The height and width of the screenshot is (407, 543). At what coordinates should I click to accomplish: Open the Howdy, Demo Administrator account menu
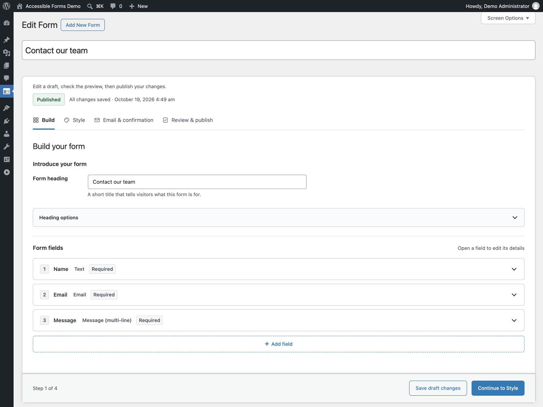pyautogui.click(x=502, y=6)
